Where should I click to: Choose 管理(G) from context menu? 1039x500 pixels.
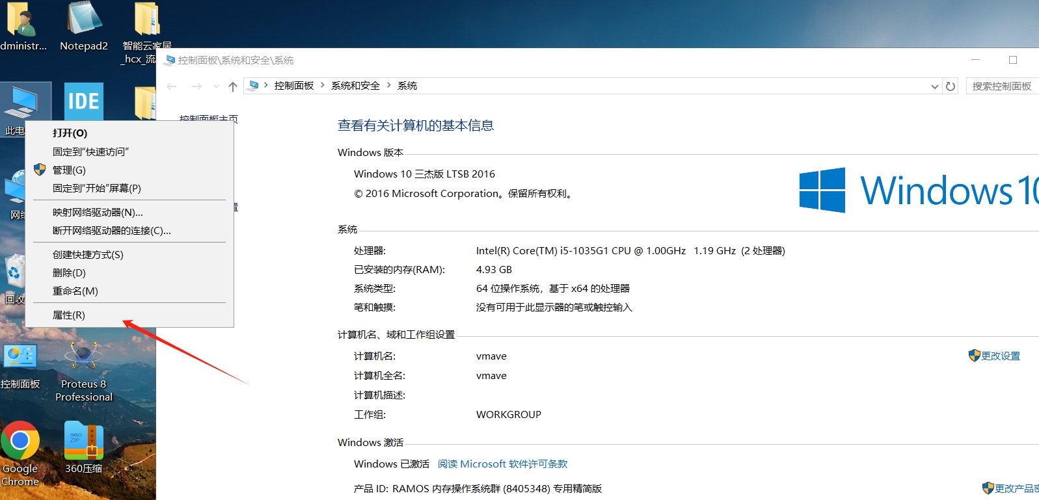129,170
